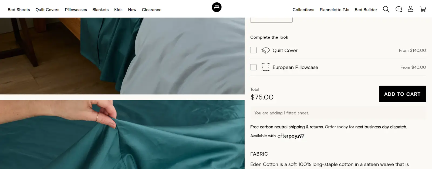This screenshot has width=432, height=169.
Task: Click the partially visible box above Complete the look
Action: 271,20
